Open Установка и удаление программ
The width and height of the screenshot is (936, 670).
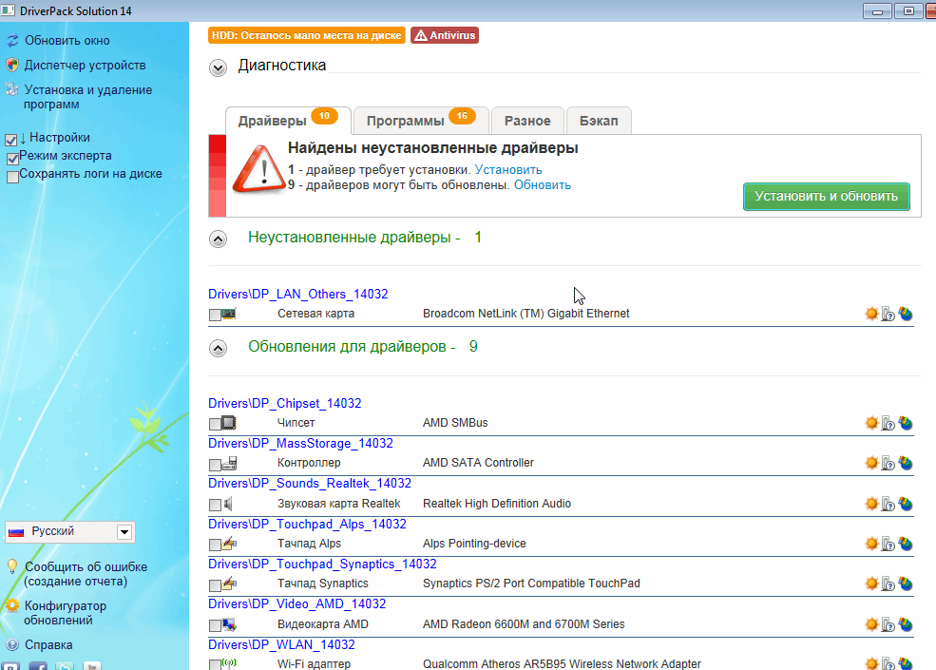click(87, 97)
